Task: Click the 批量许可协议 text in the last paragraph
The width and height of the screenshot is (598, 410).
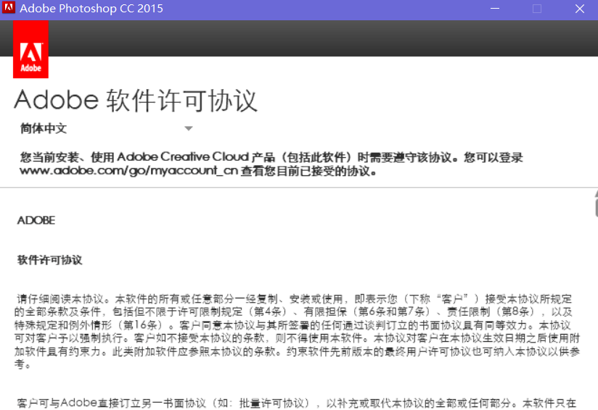Action: (272, 403)
